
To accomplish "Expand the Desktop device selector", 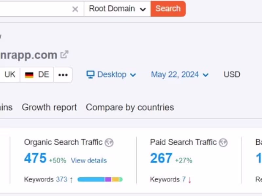I will coord(133,74).
